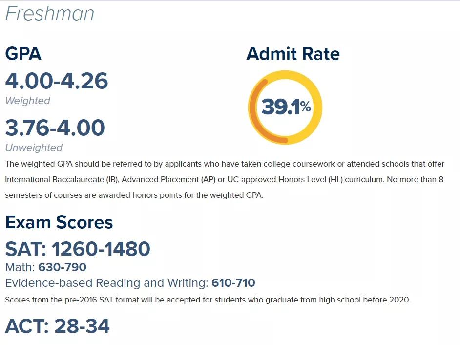The height and width of the screenshot is (345, 460).
Task: Click the 4.00-4.26 weighted GPA range
Action: point(57,81)
